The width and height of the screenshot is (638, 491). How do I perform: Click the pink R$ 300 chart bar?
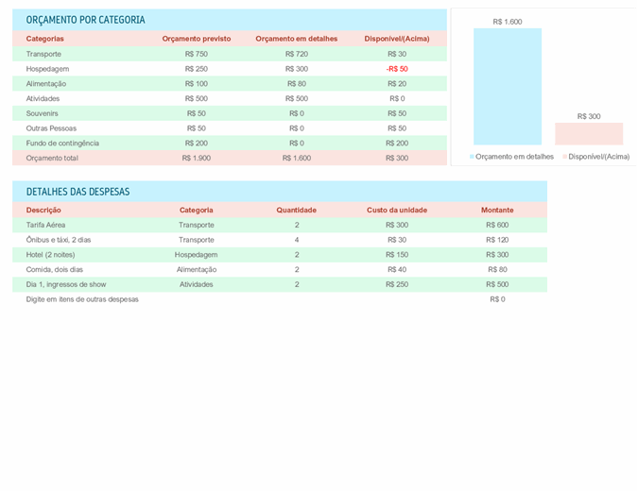click(589, 134)
